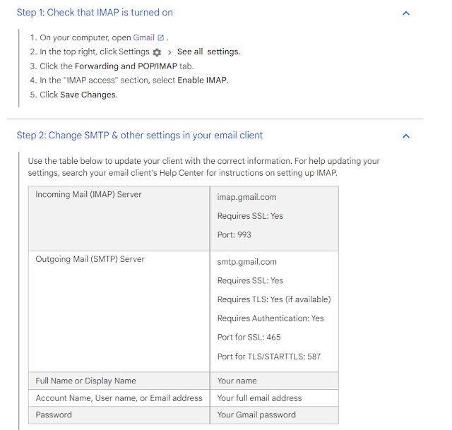This screenshot has height=430, width=452.
Task: Click 'Requires Authentication: Yes' text
Action: point(270,318)
